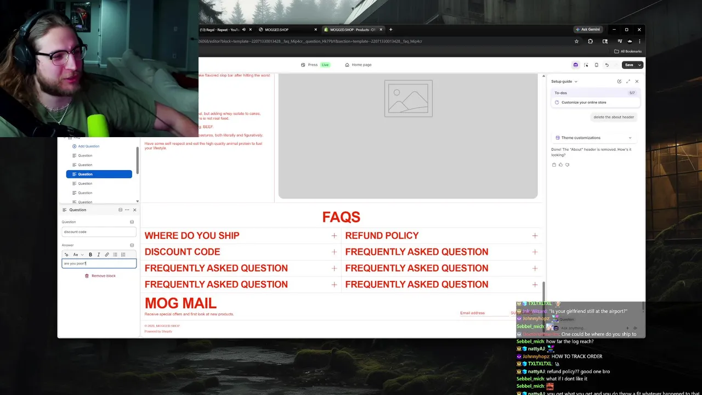702x395 pixels.
Task: Click into the Answer text box 'are you poor?'
Action: [99, 263]
